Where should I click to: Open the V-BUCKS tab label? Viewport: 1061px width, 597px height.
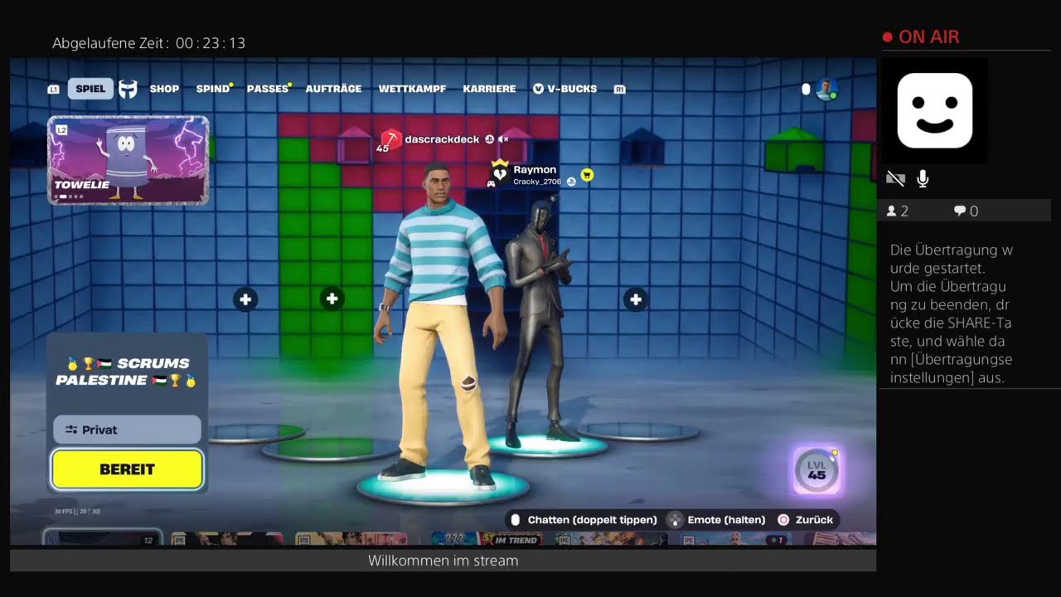(x=572, y=89)
